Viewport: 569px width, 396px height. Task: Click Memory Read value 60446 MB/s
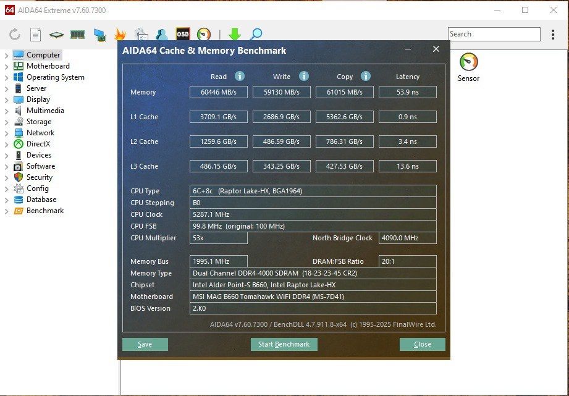click(x=219, y=92)
